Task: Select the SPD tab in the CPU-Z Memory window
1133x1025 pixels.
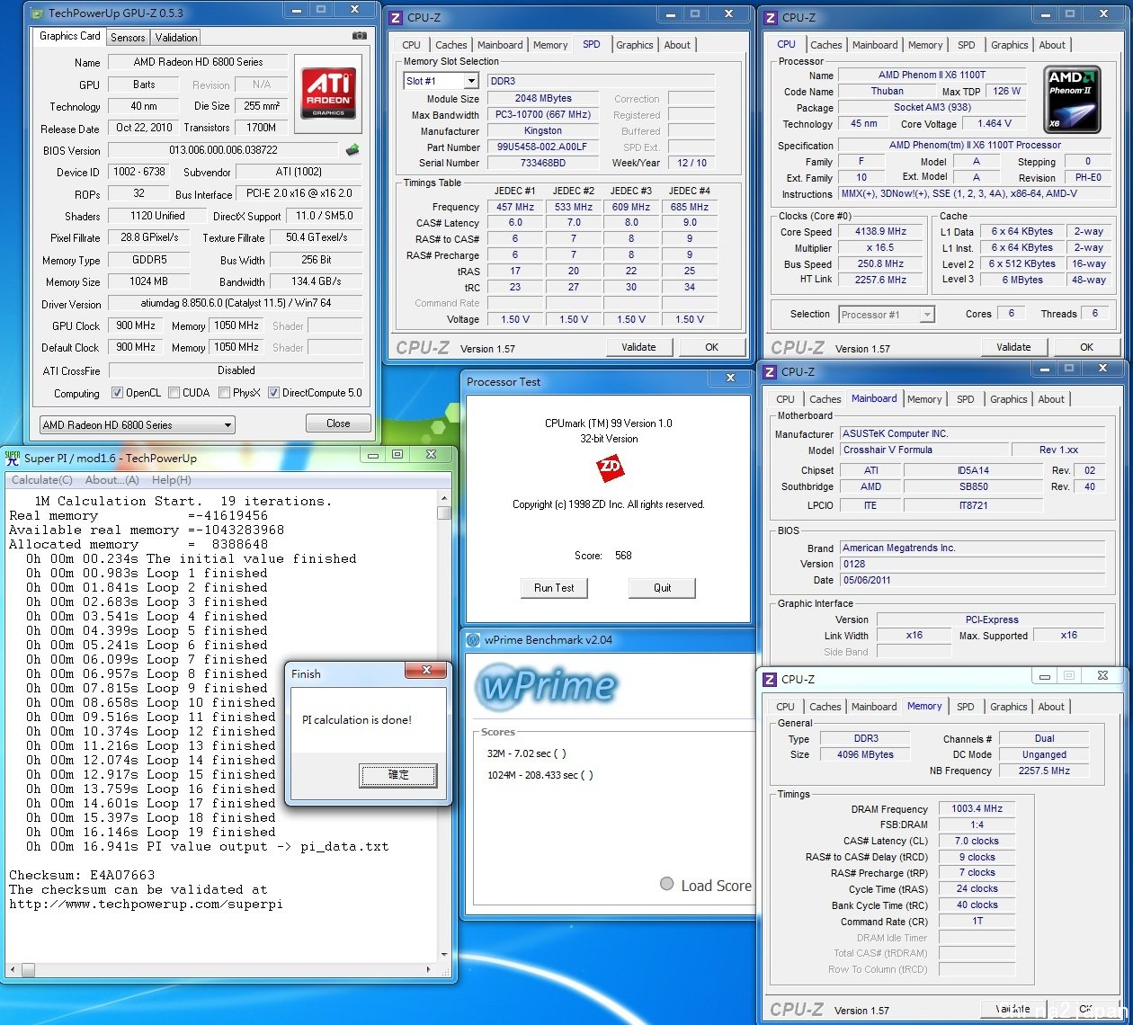Action: coord(966,707)
